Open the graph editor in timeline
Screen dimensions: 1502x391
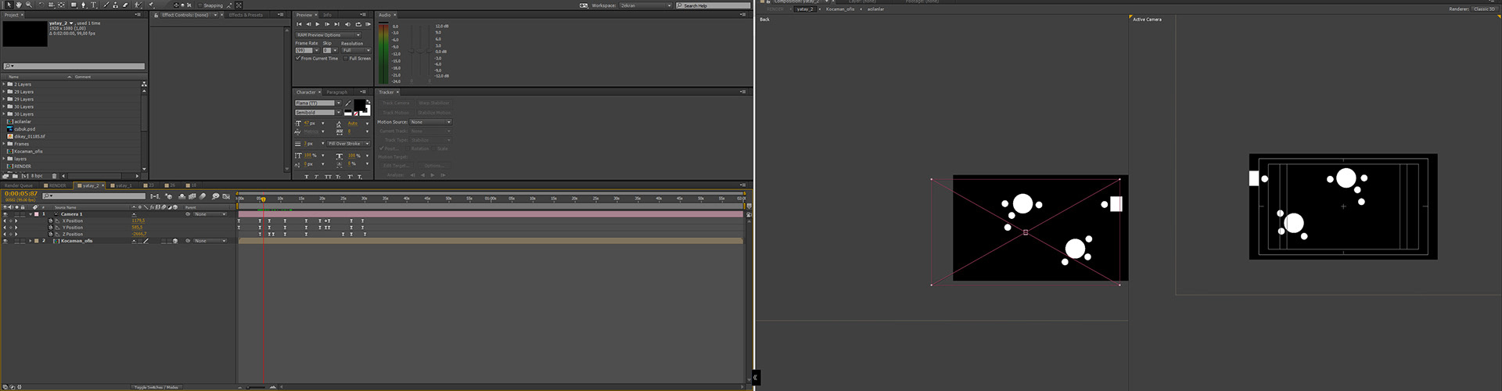[226, 196]
